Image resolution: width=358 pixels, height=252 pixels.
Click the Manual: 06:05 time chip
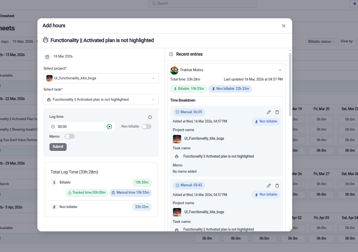click(x=189, y=112)
